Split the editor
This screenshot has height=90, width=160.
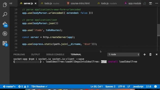[x=150, y=3]
